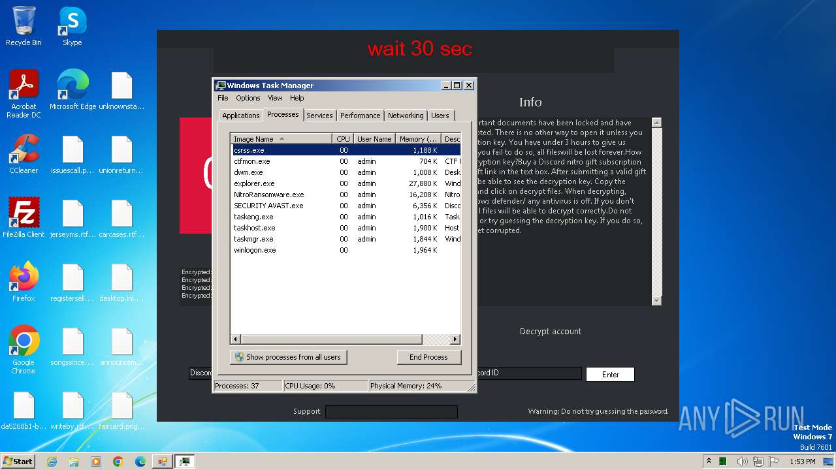Open Windows Media Player taskbar icon

click(96, 462)
